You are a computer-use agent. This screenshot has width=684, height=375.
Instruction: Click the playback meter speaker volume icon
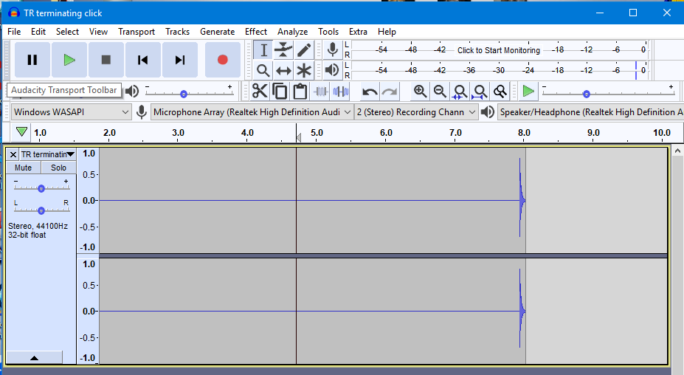coord(332,70)
